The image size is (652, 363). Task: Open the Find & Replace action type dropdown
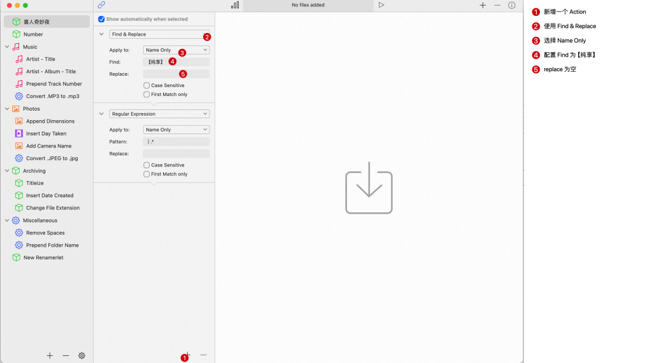[x=159, y=34]
